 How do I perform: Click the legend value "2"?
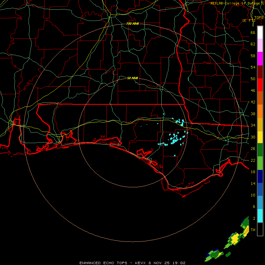tap(254, 218)
